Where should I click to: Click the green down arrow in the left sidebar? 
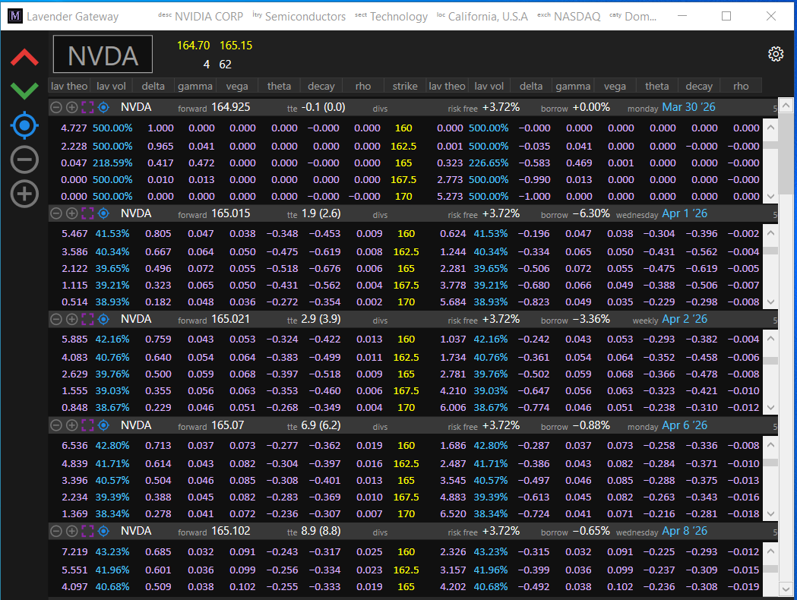coord(24,90)
